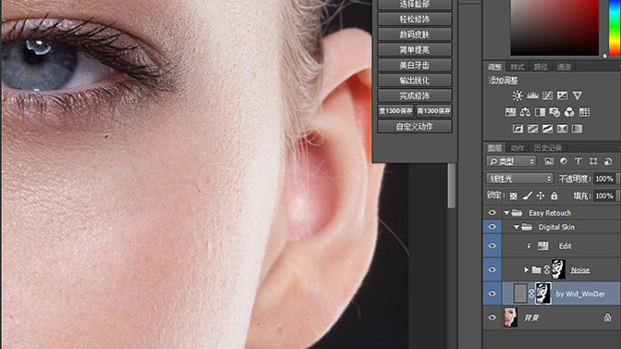Hide the Noise group layer
Viewport: 621px width, 349px height.
[x=492, y=269]
